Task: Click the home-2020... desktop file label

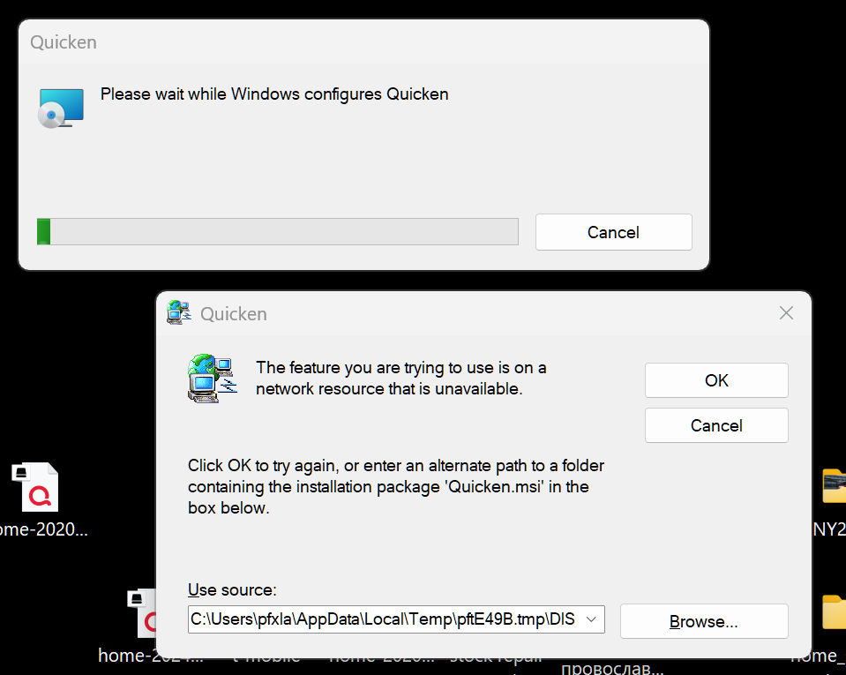Action: pos(43,530)
